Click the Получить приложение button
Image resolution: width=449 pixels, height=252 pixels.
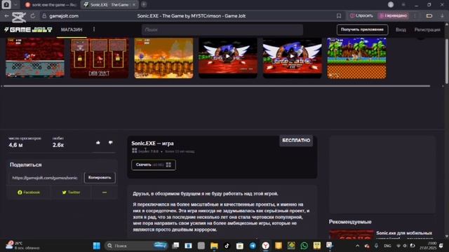tap(362, 29)
